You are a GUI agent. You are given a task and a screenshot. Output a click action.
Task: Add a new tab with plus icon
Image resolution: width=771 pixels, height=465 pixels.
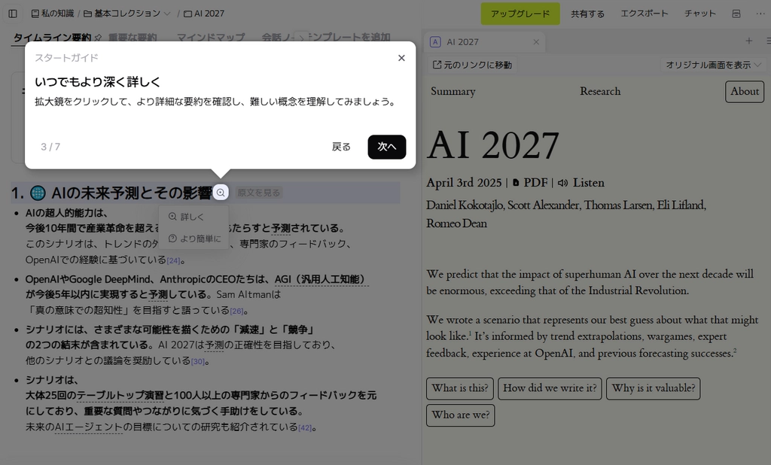tap(748, 41)
